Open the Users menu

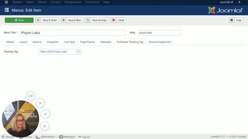(x=30, y=2)
